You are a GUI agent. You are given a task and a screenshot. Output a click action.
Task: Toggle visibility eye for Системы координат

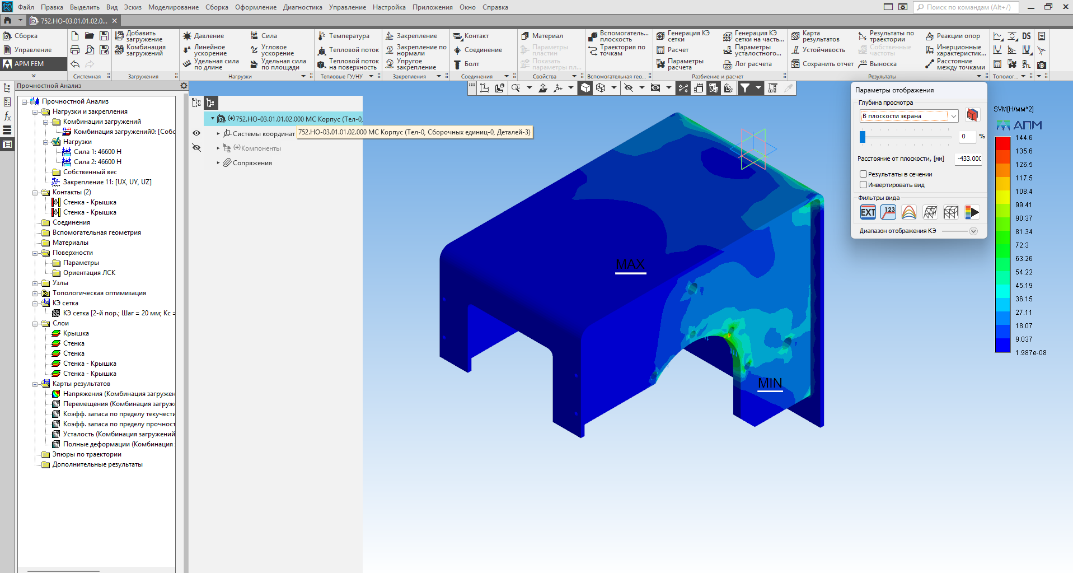tap(196, 133)
